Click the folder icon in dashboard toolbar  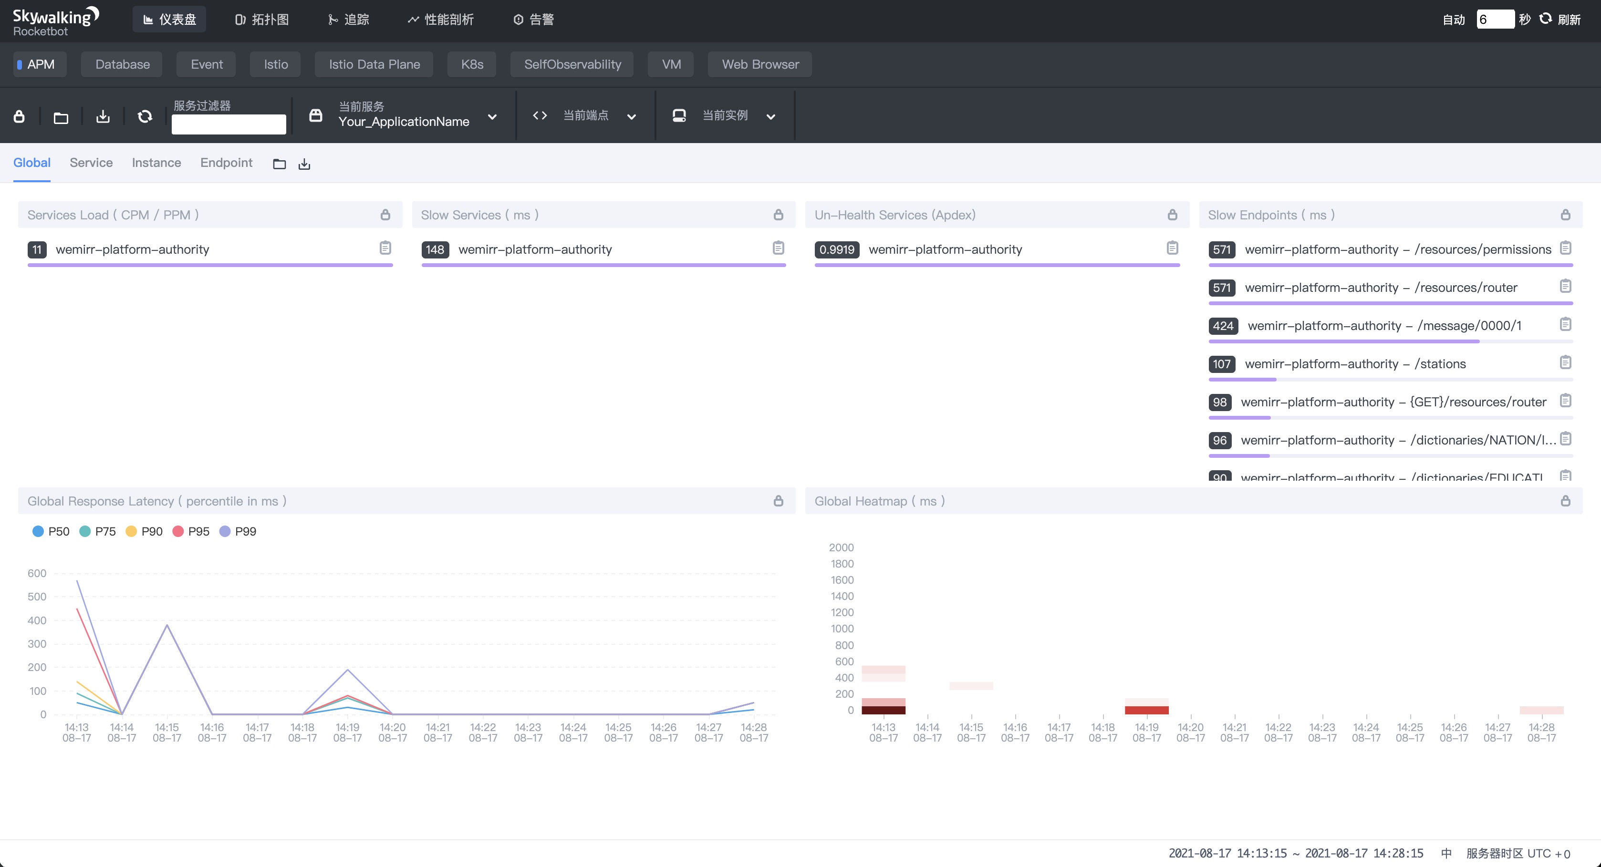click(x=61, y=117)
